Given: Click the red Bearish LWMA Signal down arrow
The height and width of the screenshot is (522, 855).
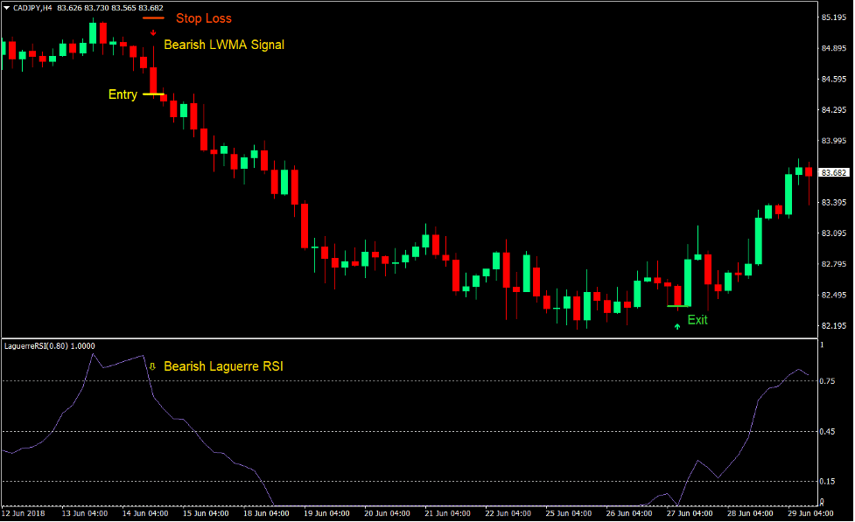Looking at the screenshot, I should coord(155,34).
